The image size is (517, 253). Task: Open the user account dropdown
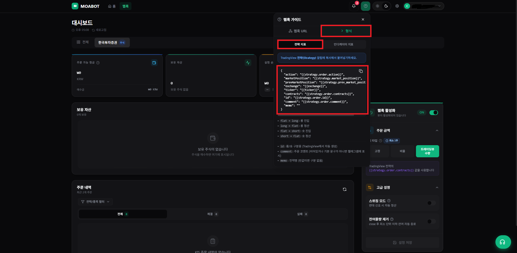click(424, 6)
